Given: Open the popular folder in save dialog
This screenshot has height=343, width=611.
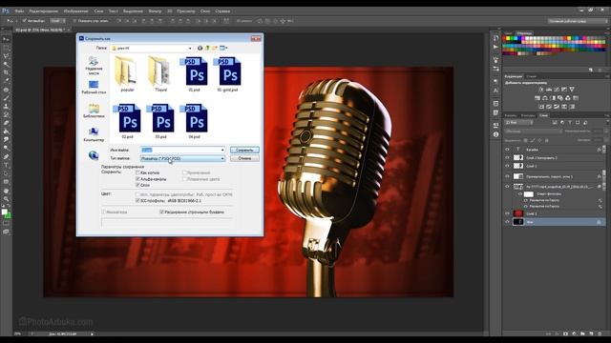Looking at the screenshot, I should click(127, 74).
